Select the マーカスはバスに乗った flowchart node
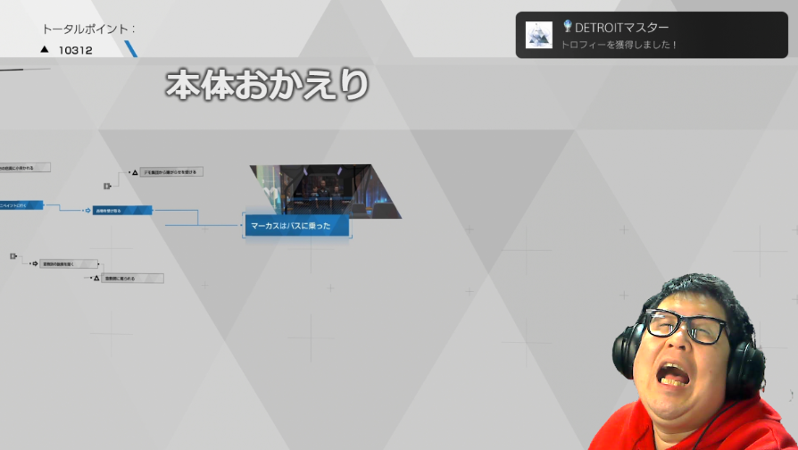Viewport: 798px width, 450px height. point(297,226)
